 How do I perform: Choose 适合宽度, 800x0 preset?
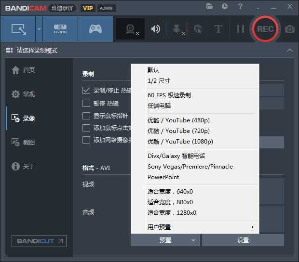pyautogui.click(x=195, y=202)
